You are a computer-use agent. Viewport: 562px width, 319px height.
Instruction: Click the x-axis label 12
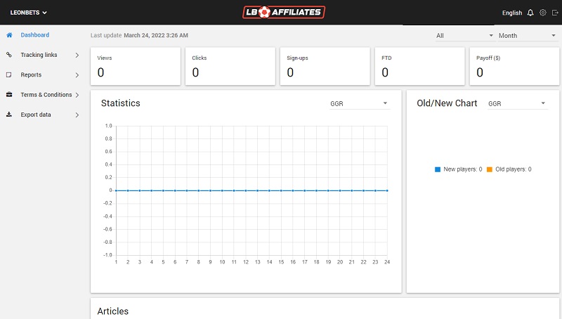point(245,262)
